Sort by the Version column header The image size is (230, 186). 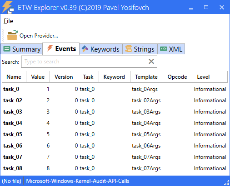64,77
